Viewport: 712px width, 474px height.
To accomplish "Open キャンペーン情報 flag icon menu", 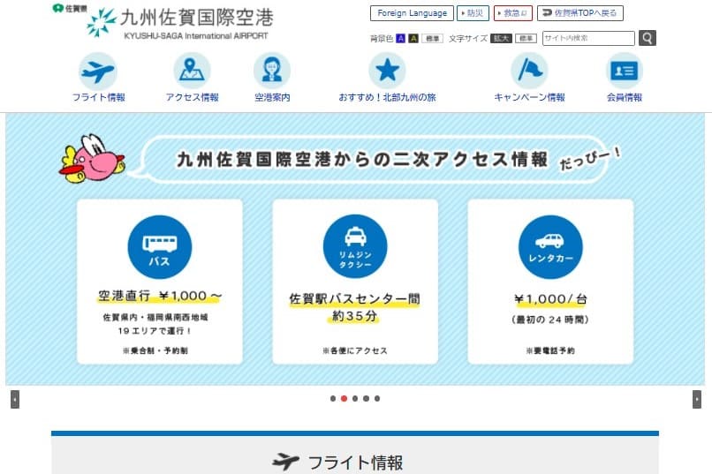I will 529,71.
